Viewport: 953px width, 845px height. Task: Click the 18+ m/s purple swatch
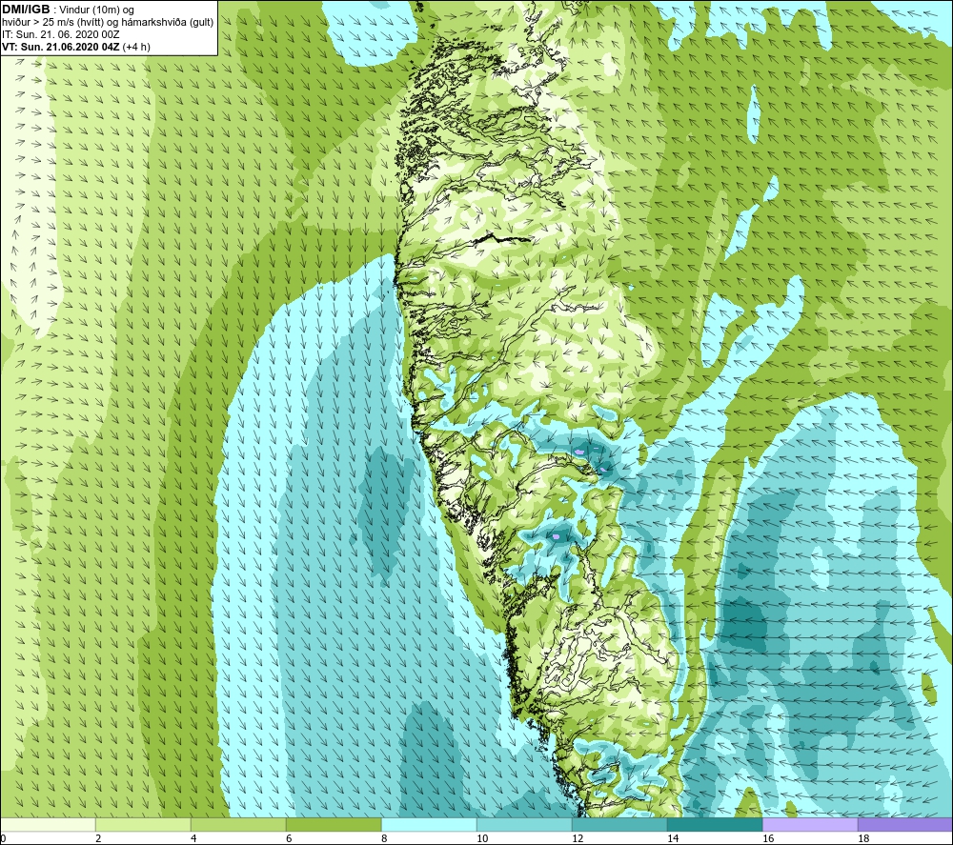[905, 824]
